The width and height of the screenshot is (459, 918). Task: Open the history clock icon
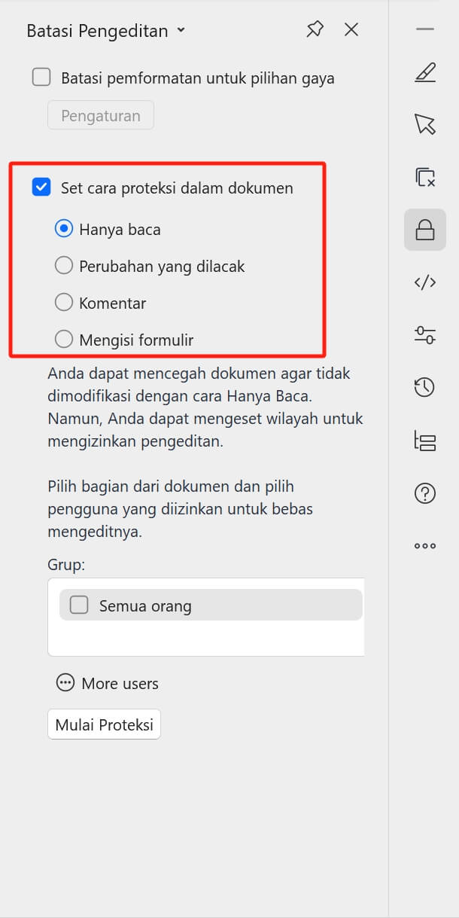425,388
